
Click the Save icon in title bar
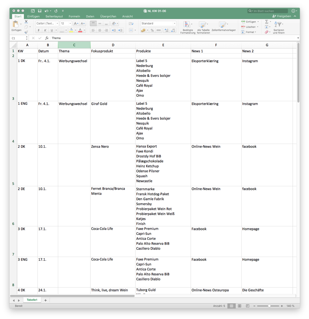pyautogui.click(x=40, y=11)
